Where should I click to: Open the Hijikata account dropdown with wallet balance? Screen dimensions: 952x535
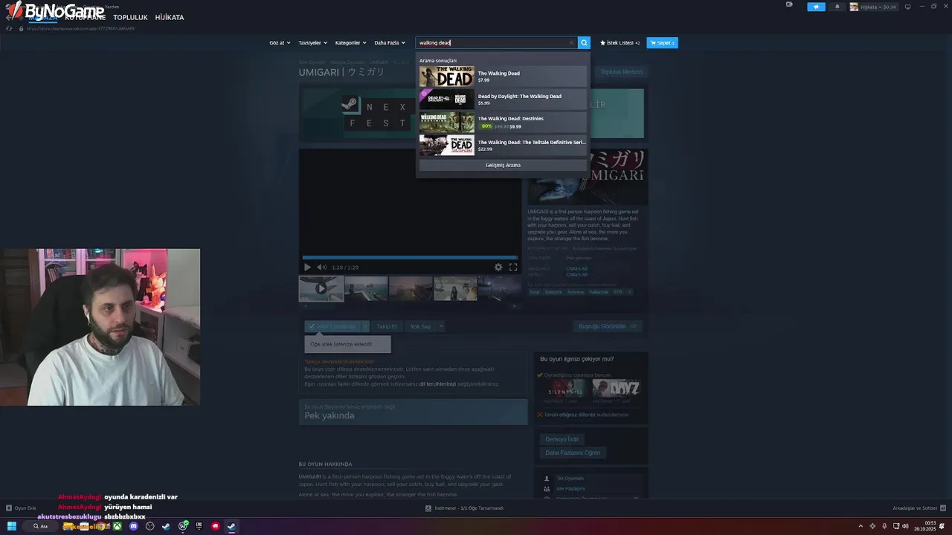click(x=873, y=7)
